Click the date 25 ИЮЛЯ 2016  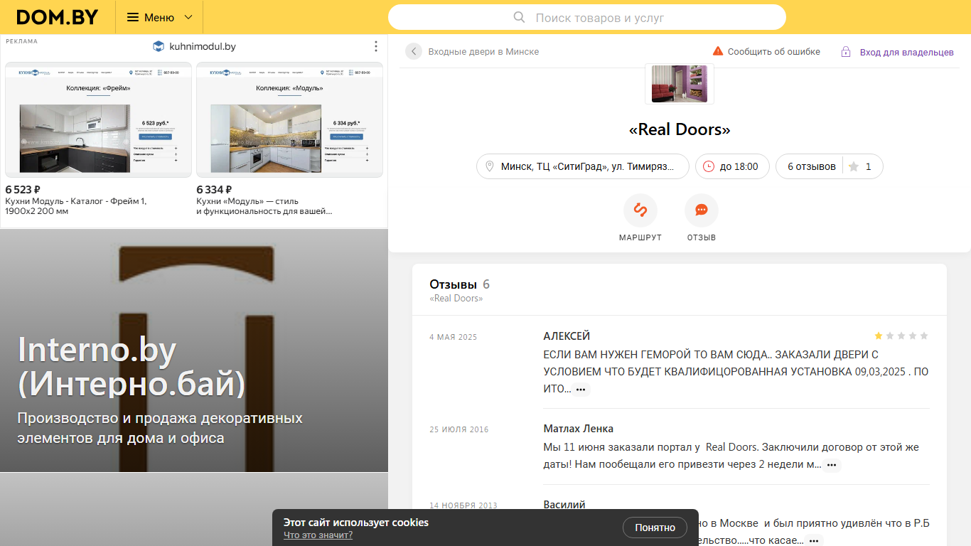click(x=459, y=429)
